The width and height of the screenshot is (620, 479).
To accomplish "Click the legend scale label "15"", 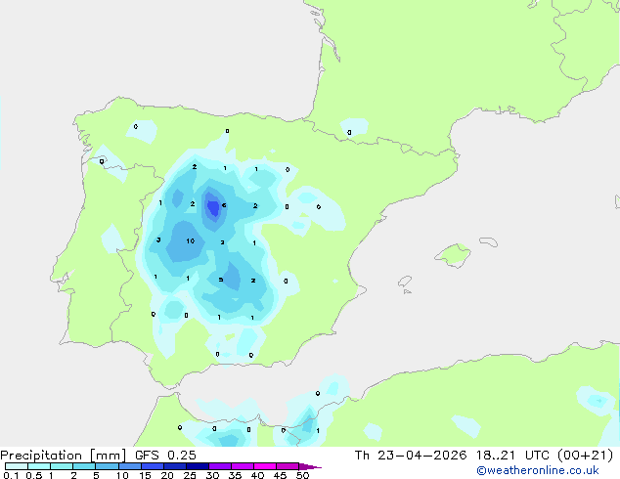I will point(145,475).
